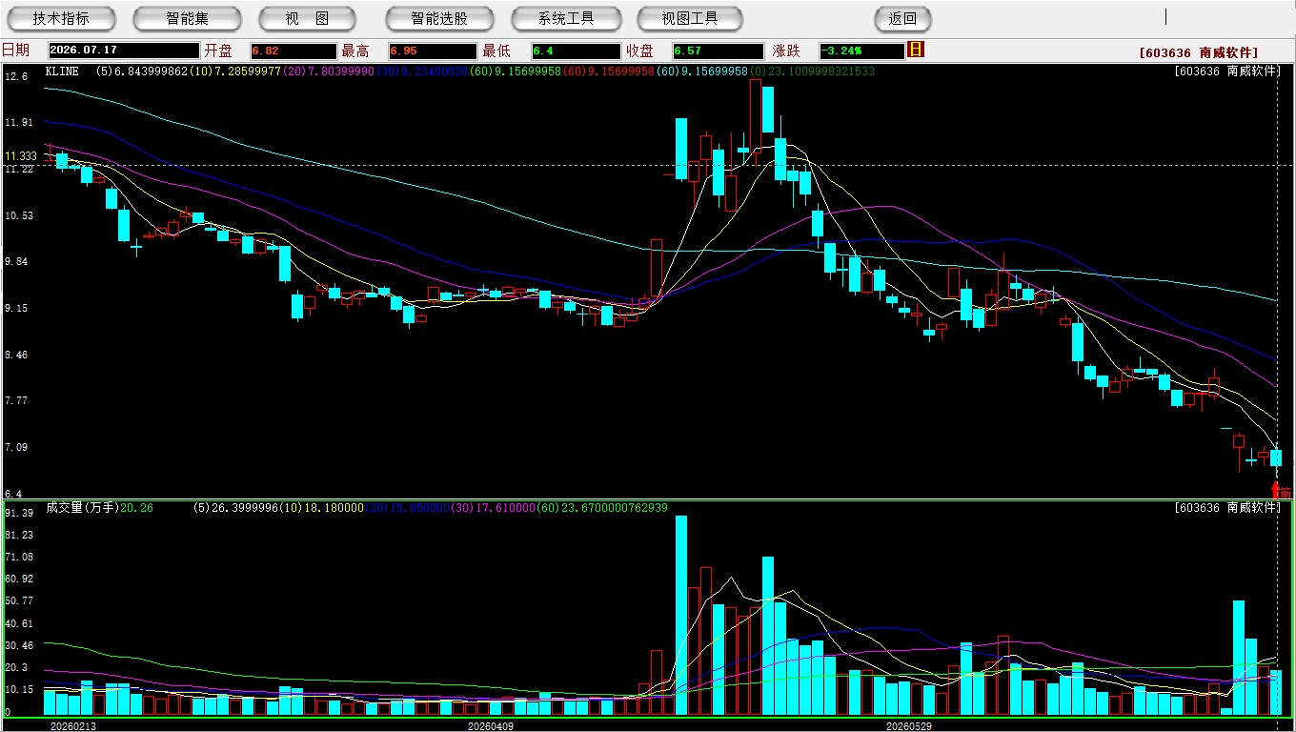This screenshot has width=1296, height=732.
Task: Open the 系统工具 menu button
Action: (x=566, y=18)
